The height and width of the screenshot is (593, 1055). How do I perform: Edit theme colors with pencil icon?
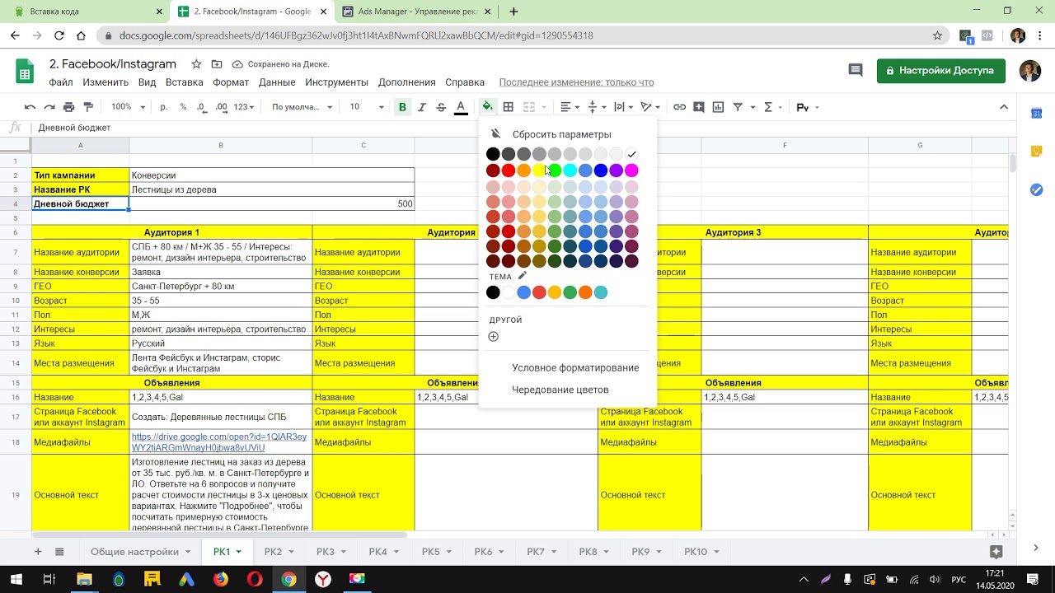522,276
